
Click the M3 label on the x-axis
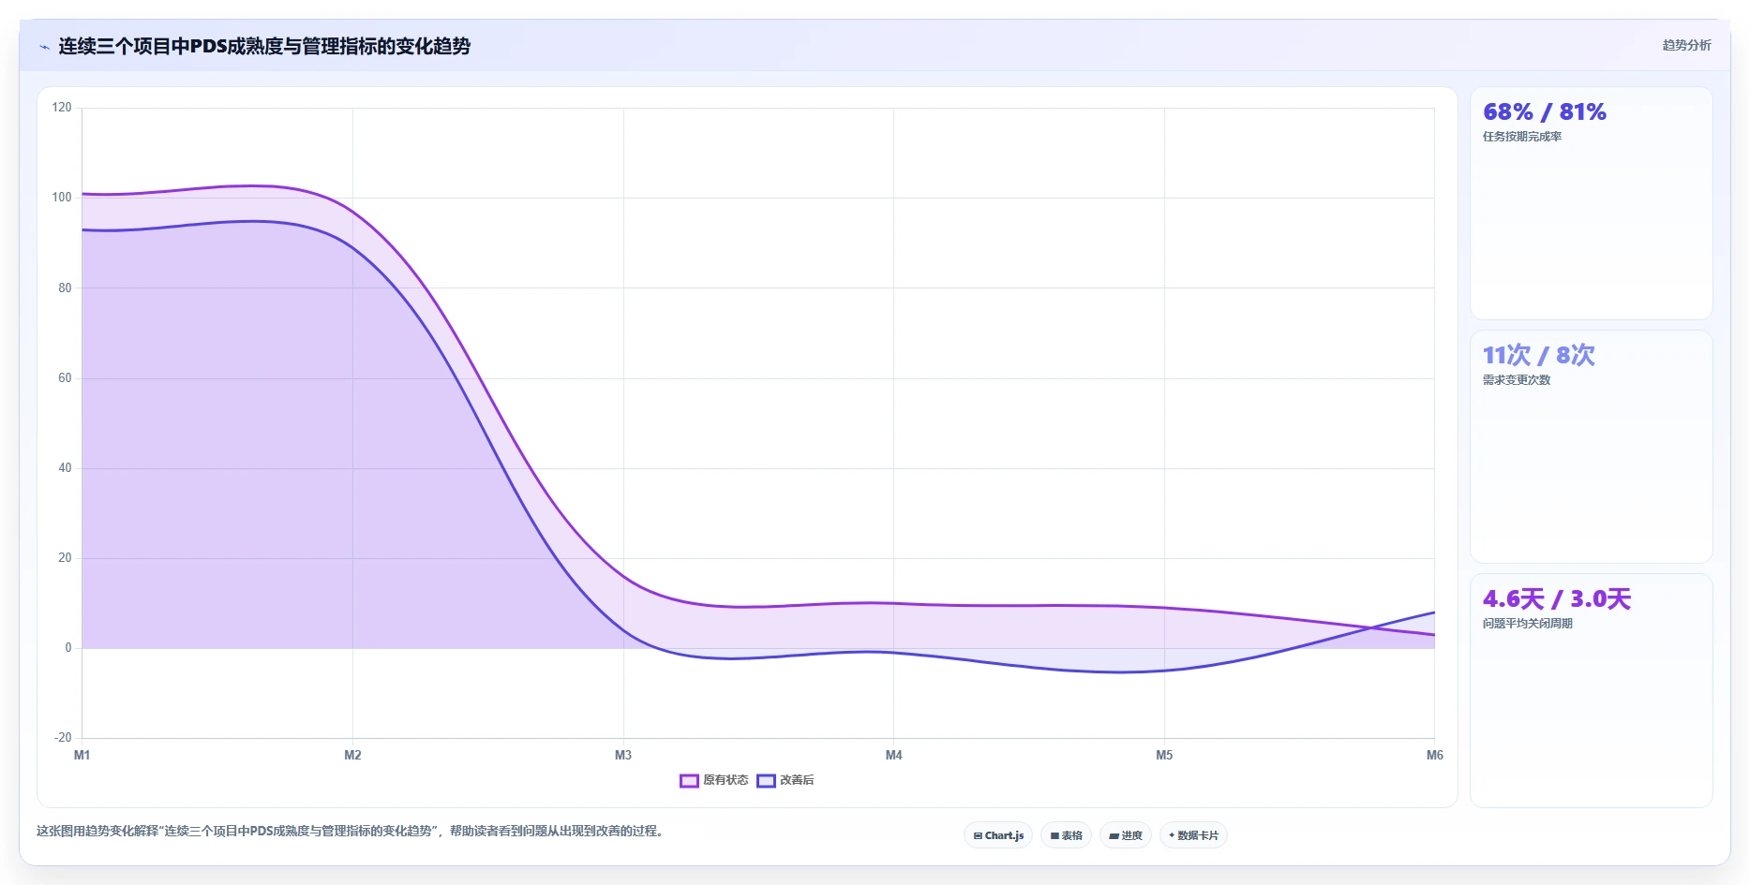(623, 755)
